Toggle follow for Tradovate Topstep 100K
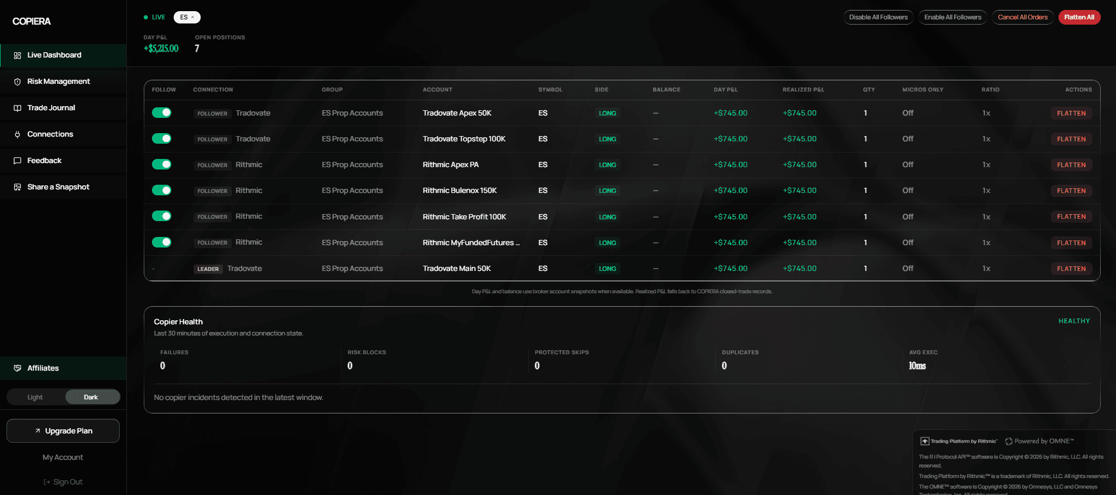 161,138
